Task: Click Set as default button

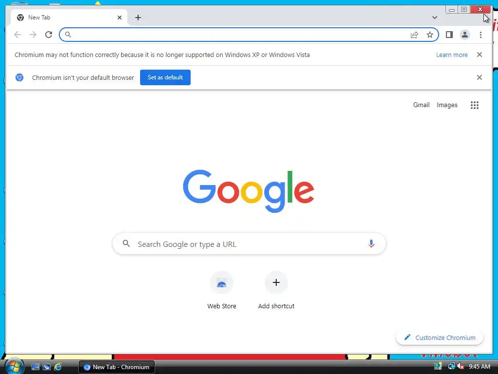Action: [x=165, y=77]
